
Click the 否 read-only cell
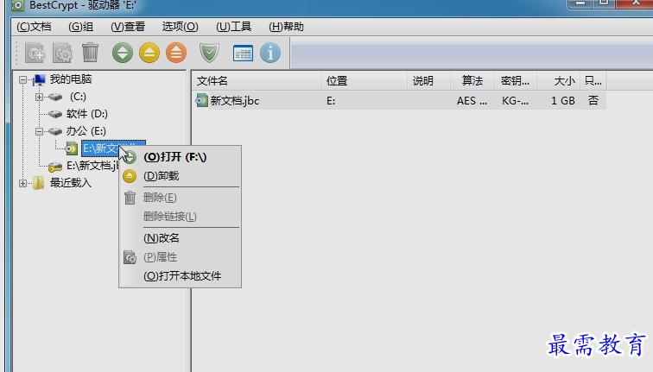click(593, 100)
